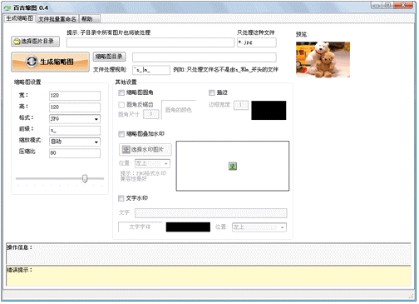Click the 缩略图目录 button
This screenshot has height=304, width=419.
(x=109, y=57)
